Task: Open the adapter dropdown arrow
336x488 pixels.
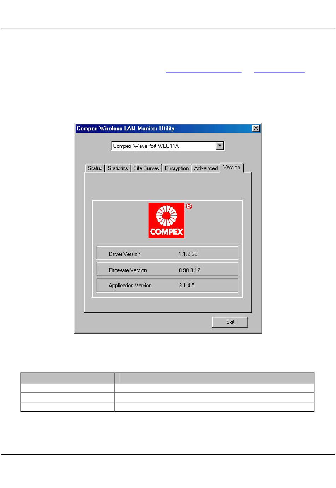Action: (220, 146)
